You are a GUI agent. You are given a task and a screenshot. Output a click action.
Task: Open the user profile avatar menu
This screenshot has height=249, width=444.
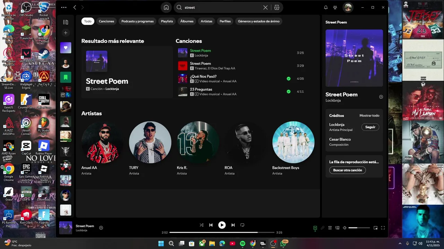pos(348,7)
